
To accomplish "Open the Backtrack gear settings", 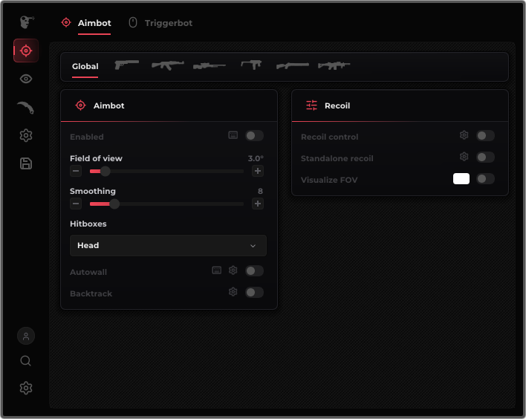I will [233, 292].
